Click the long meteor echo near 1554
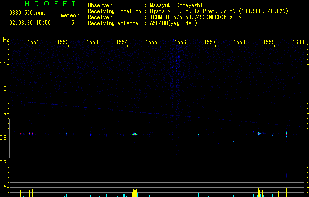The height and width of the screenshot is (197, 309). point(135,134)
